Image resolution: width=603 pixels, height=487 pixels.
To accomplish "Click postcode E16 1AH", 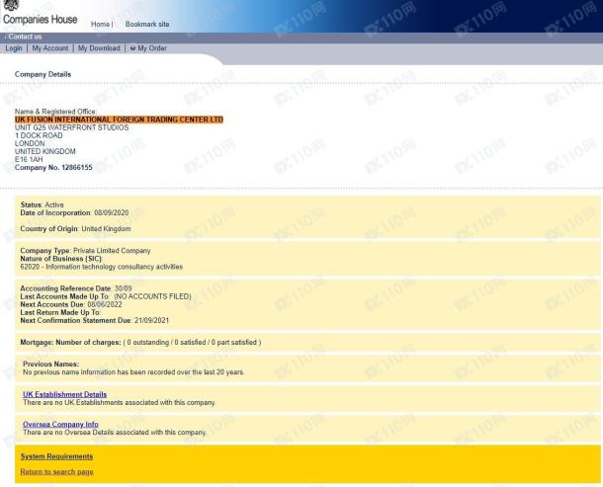I will pos(29,159).
